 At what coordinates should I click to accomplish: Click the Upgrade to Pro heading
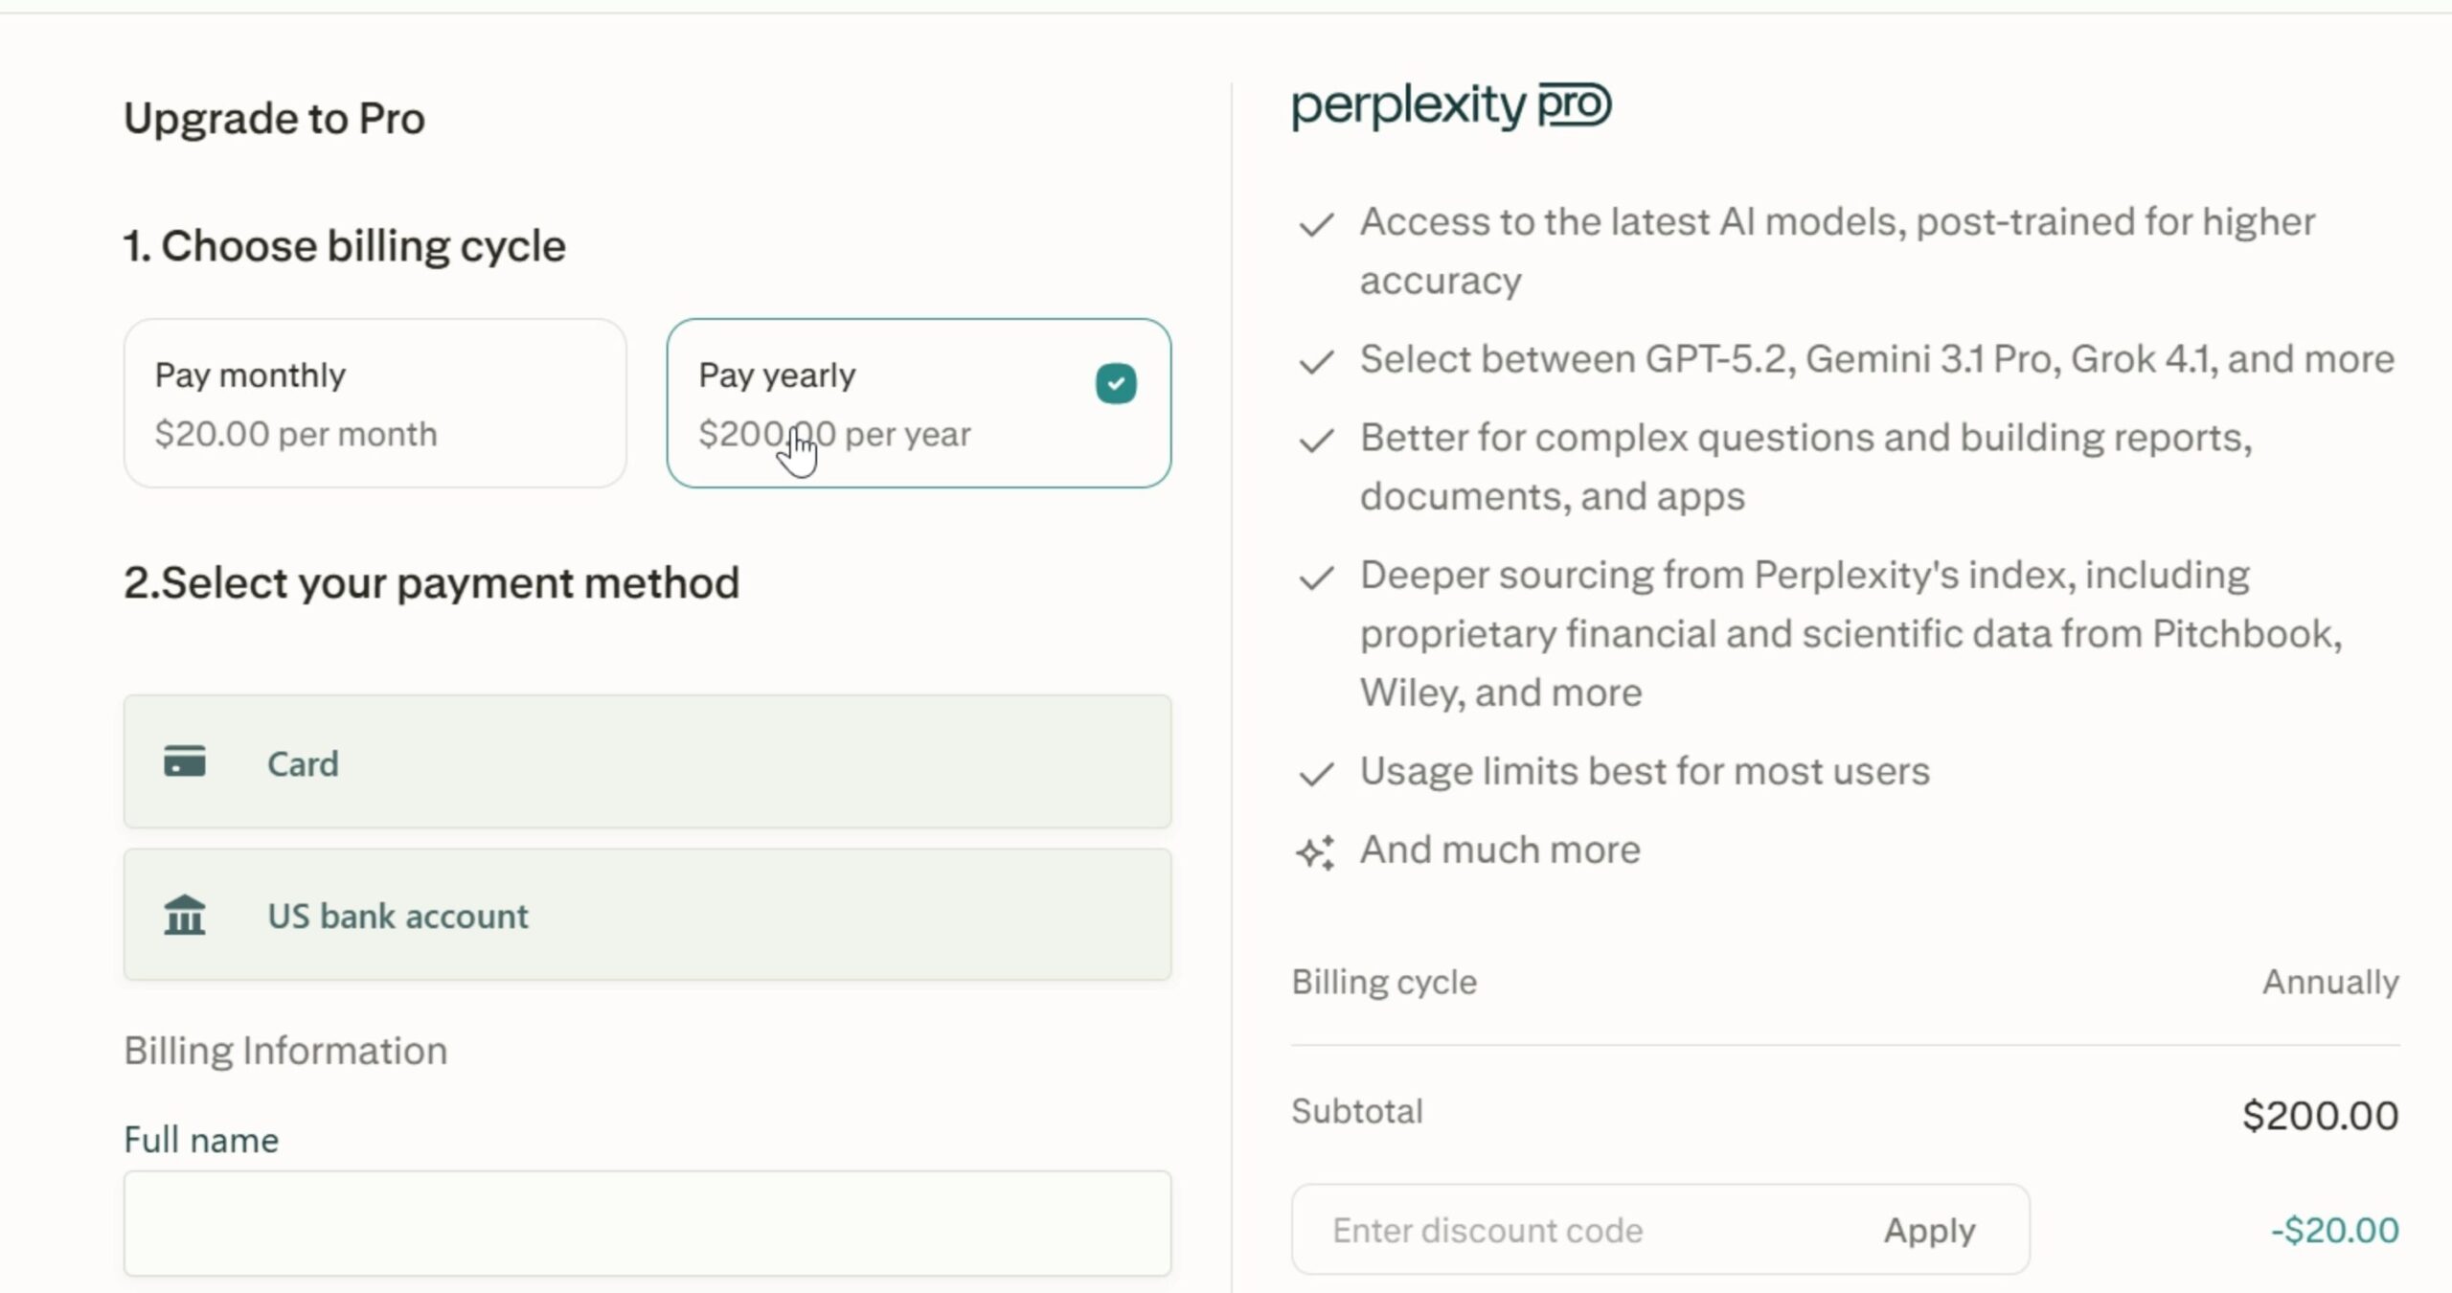click(274, 117)
